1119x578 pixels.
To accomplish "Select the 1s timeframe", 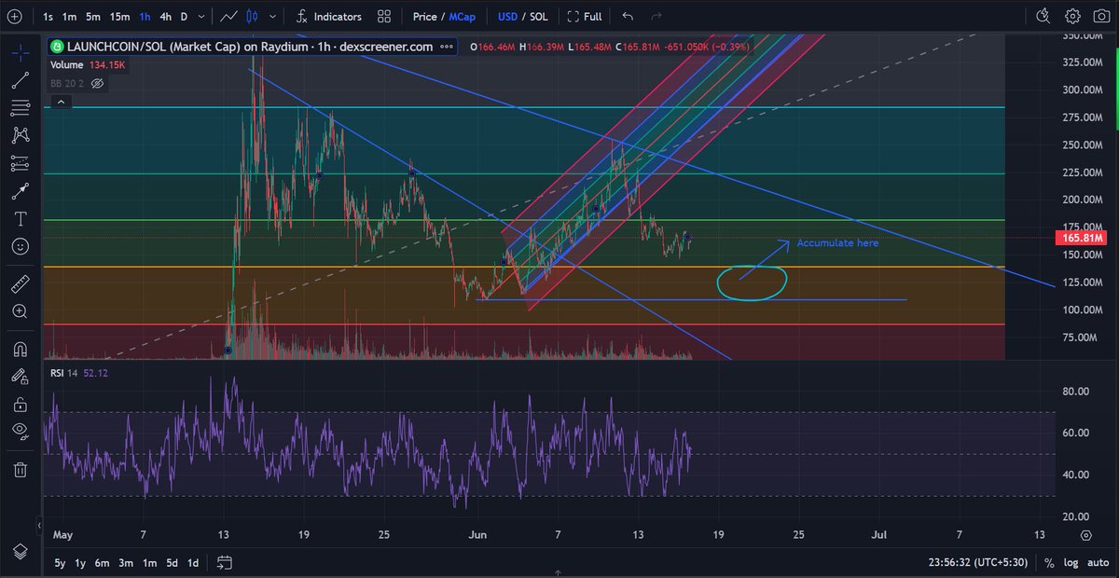I will click(48, 17).
